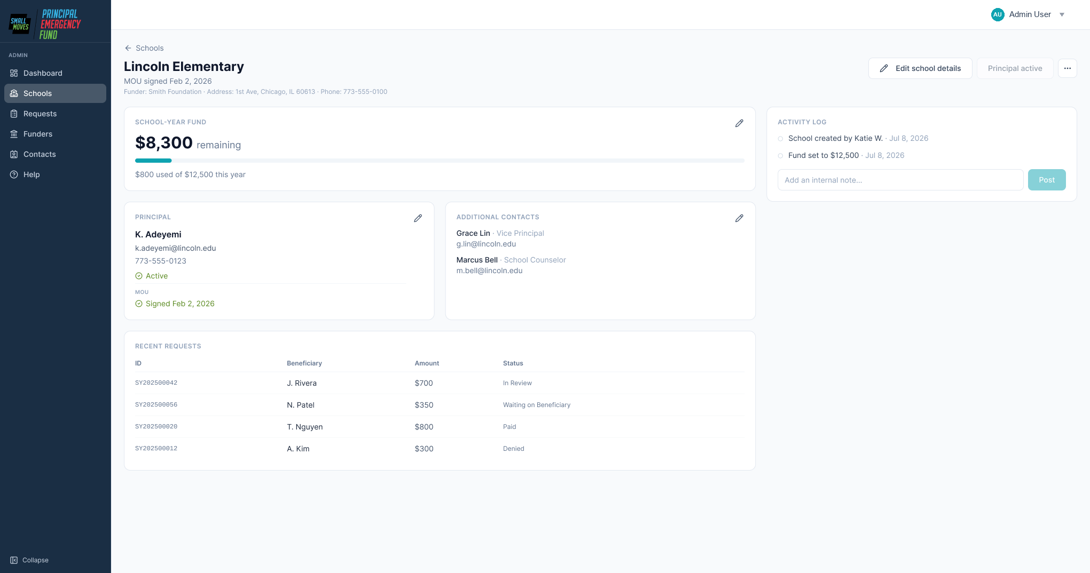This screenshot has height=573, width=1090.
Task: Click the K. Adeyemi principal name
Action: 158,234
